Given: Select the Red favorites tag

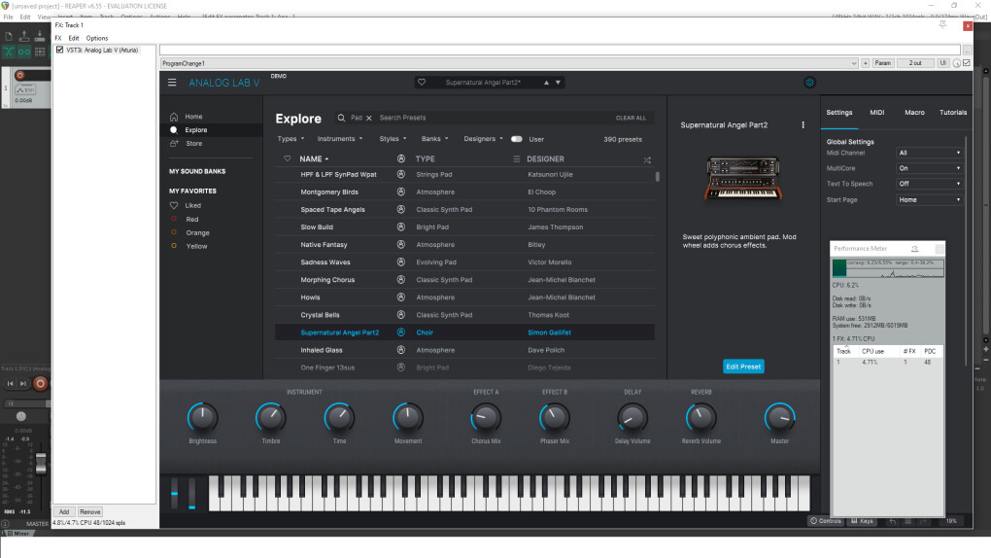Looking at the screenshot, I should (x=192, y=220).
